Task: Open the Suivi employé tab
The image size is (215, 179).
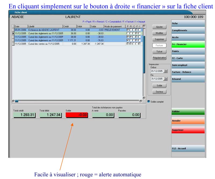Action: pyautogui.click(x=188, y=65)
